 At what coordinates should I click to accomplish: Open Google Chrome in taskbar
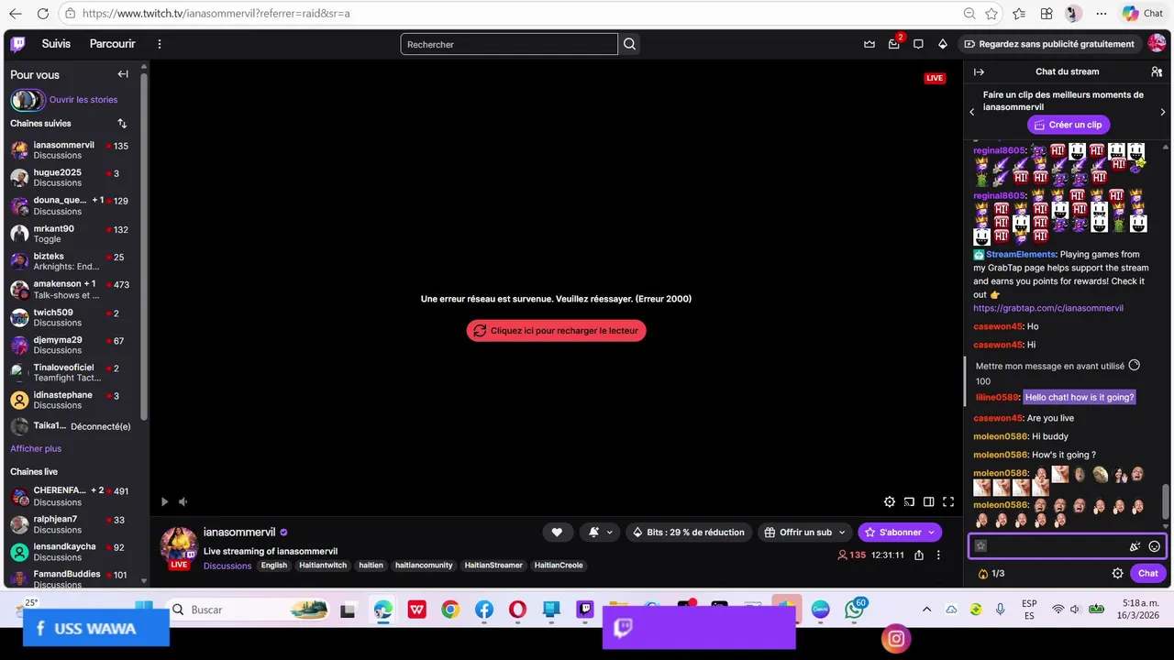(x=449, y=610)
